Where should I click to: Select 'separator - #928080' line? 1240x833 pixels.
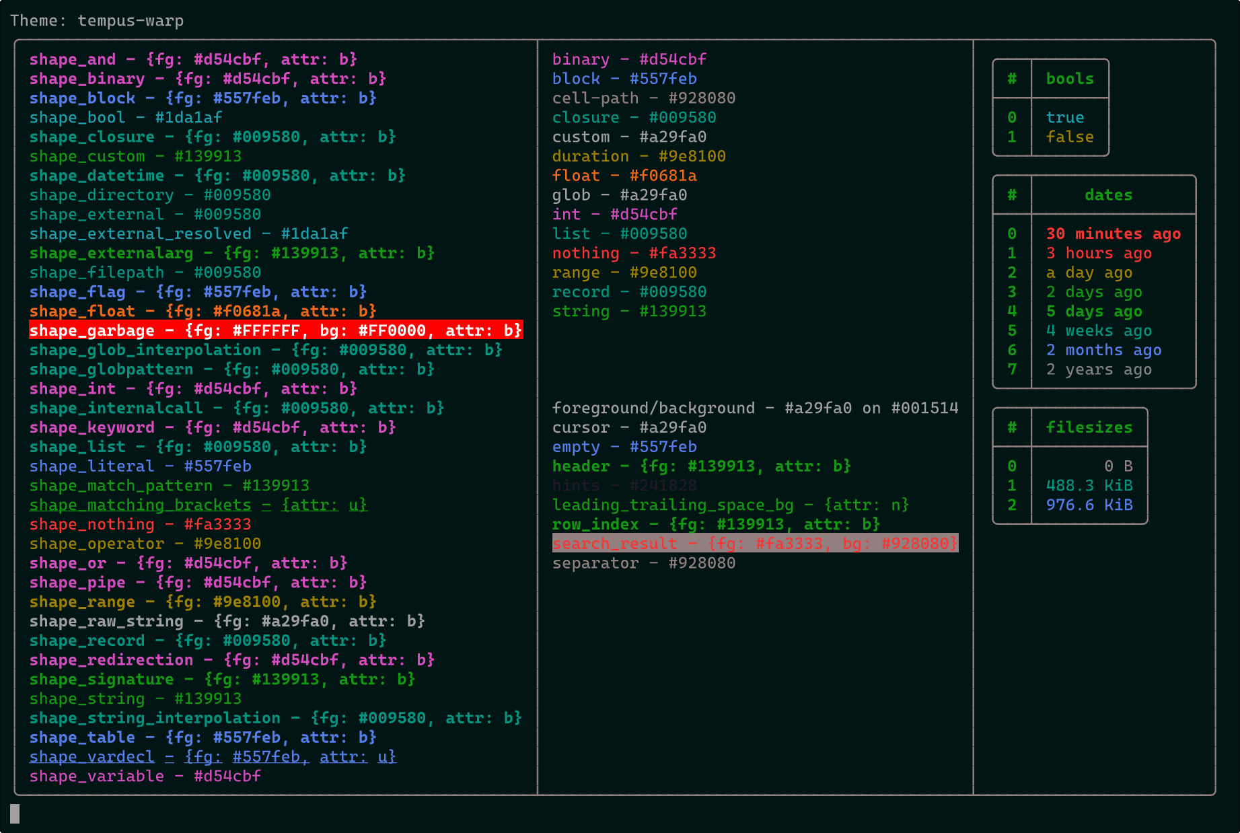tap(644, 563)
